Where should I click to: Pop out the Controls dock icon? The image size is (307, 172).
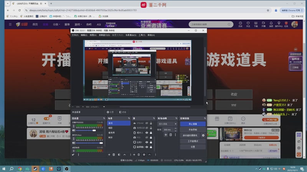tap(205, 118)
